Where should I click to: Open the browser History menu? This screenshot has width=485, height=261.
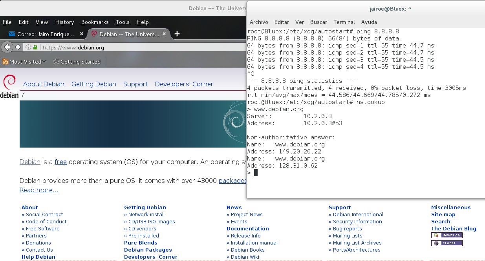tap(64, 22)
